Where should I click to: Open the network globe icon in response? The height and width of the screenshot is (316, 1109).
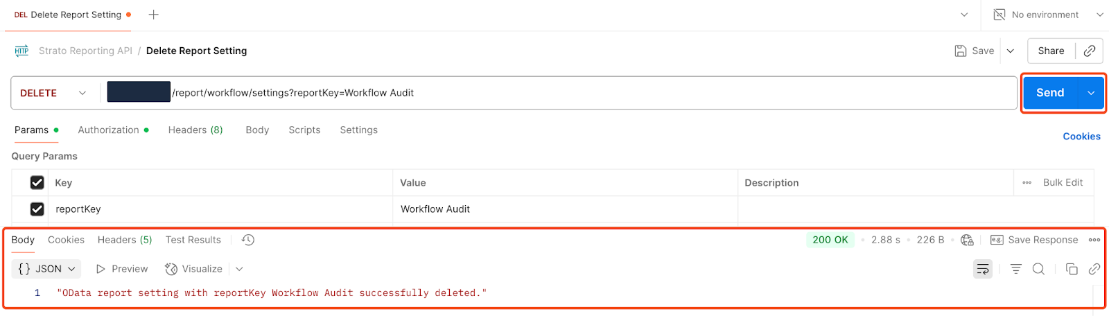967,240
